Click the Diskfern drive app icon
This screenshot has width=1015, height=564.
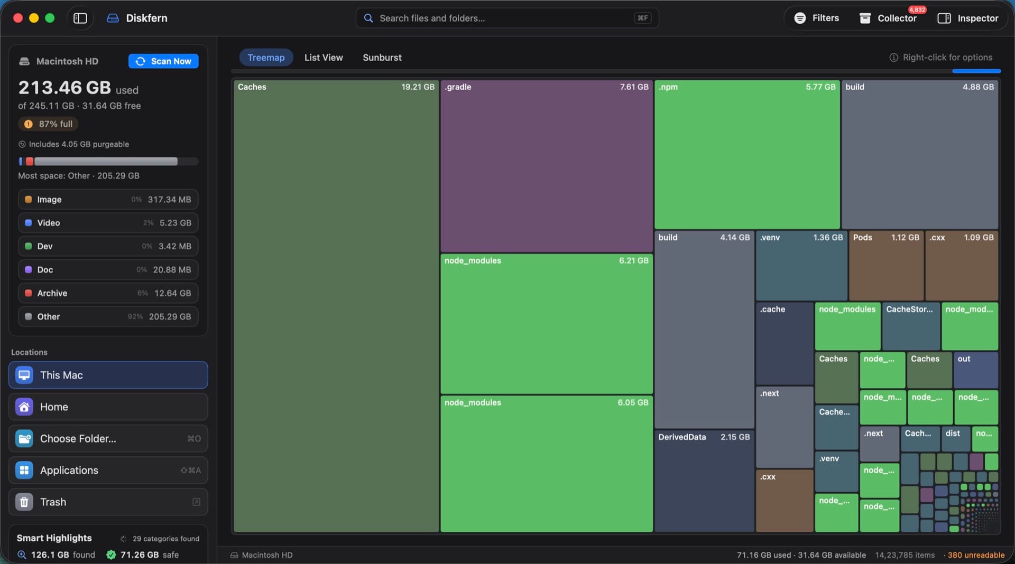[x=113, y=18]
